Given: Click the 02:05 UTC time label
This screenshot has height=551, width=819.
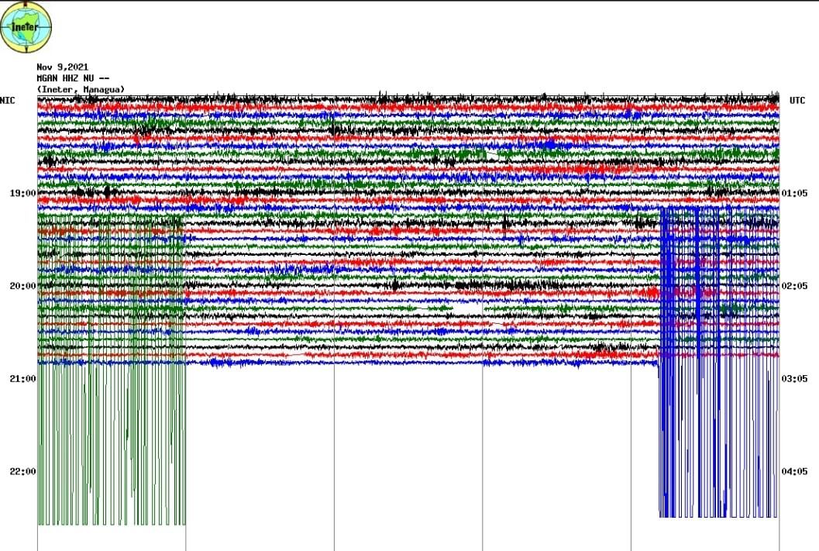Looking at the screenshot, I should 794,286.
